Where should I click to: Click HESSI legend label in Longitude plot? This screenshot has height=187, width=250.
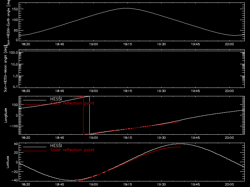click(56, 99)
